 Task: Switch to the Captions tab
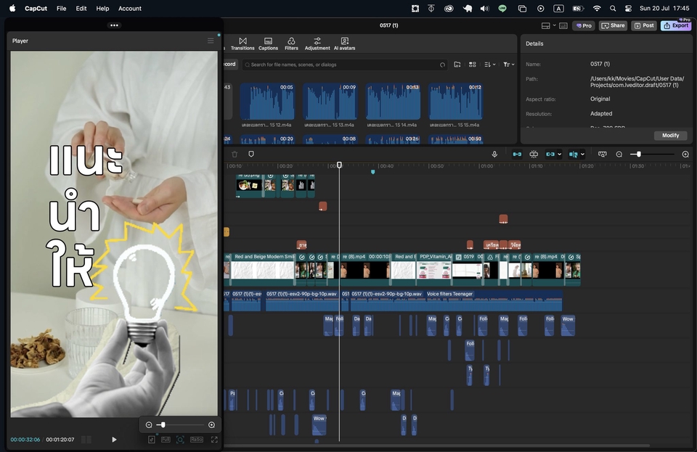pos(268,44)
